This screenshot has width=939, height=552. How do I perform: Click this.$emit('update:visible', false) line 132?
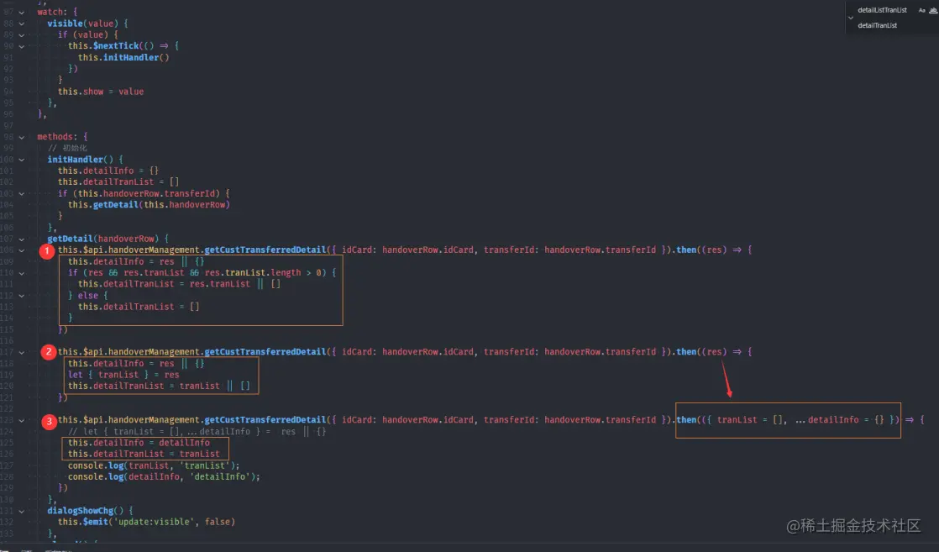[x=146, y=522]
